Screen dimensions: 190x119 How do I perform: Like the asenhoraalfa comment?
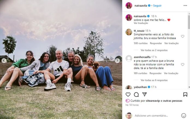182,64
